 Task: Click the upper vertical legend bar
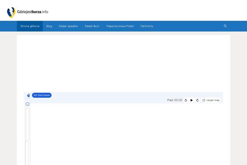(28, 124)
